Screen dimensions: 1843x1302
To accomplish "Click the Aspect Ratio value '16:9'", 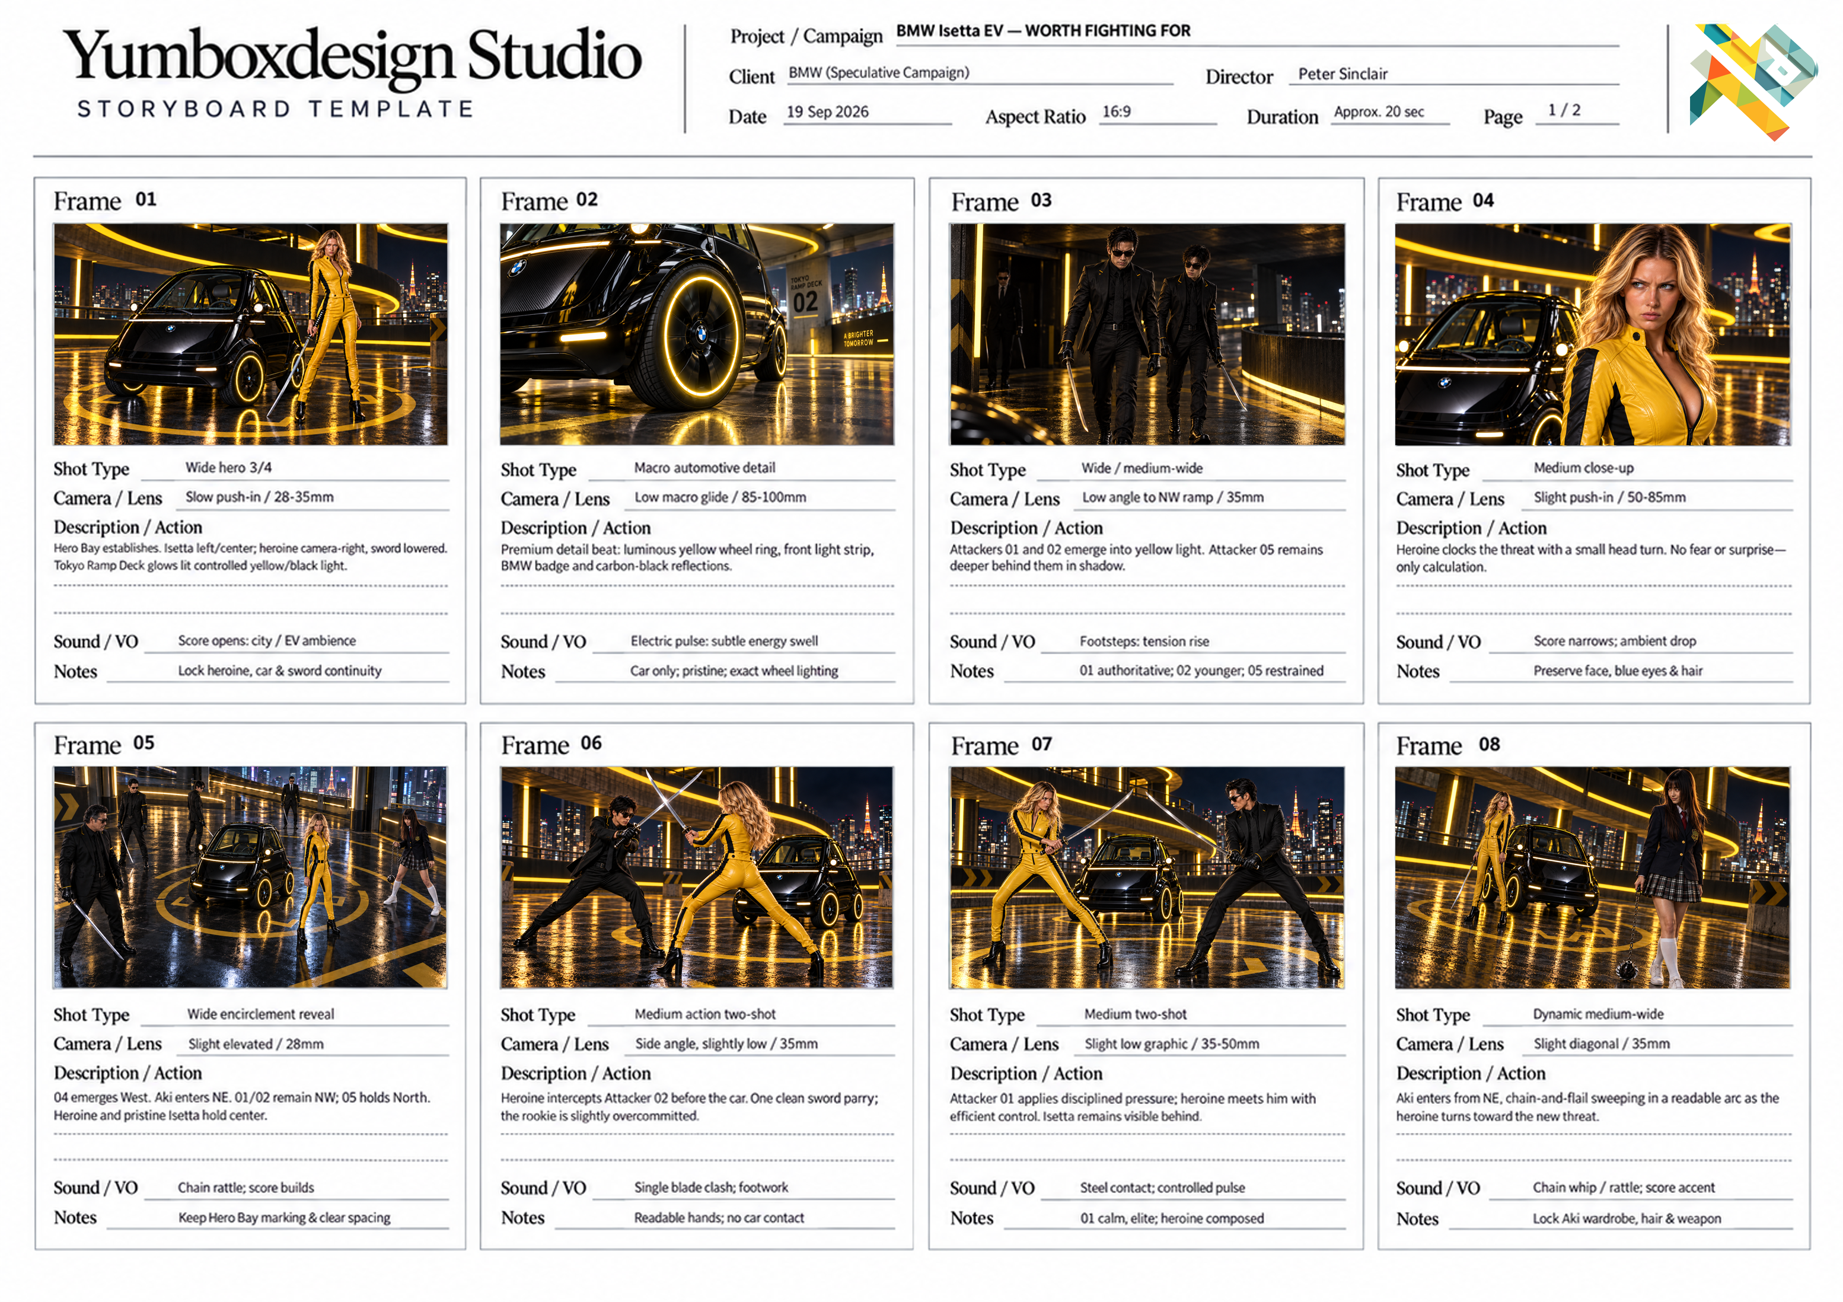I will (x=1117, y=111).
